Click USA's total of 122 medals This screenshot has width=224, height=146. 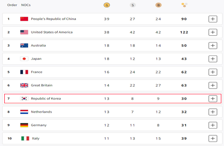[184, 32]
